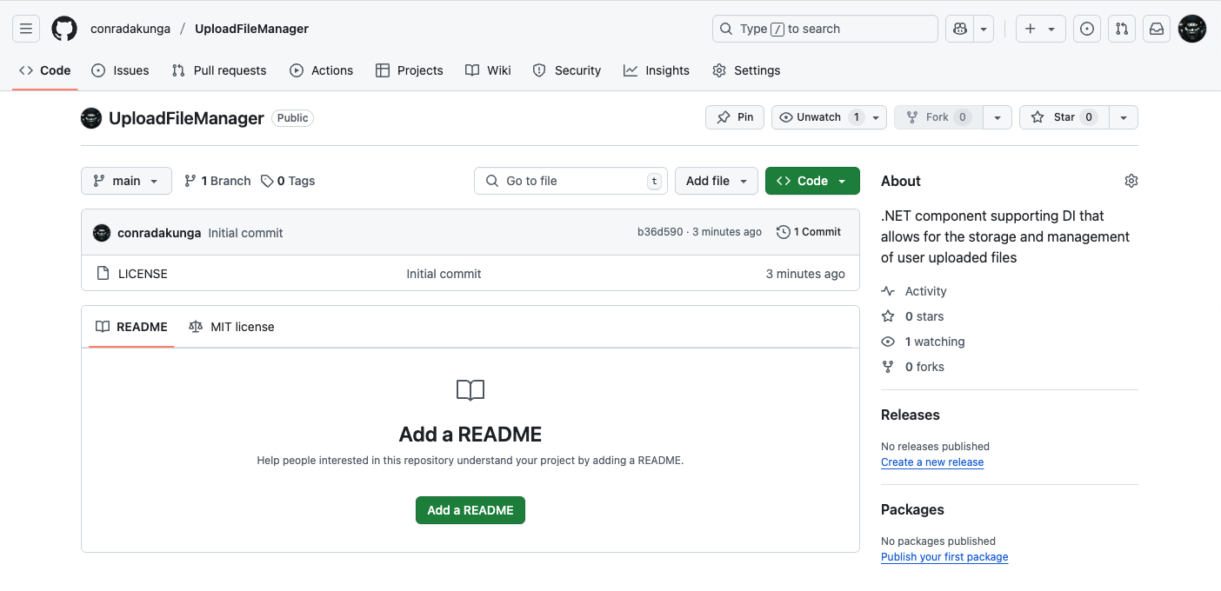The image size is (1221, 591).
Task: Expand the green Code dropdown
Action: [x=812, y=181]
